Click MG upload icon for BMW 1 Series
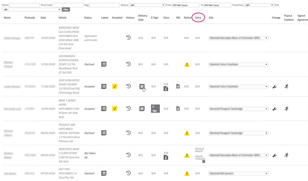 coord(178,109)
